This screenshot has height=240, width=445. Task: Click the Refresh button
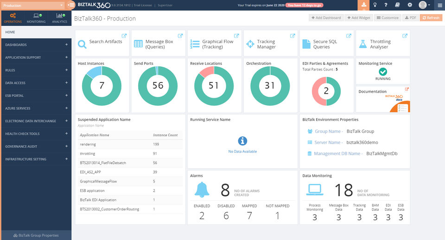pos(431,18)
